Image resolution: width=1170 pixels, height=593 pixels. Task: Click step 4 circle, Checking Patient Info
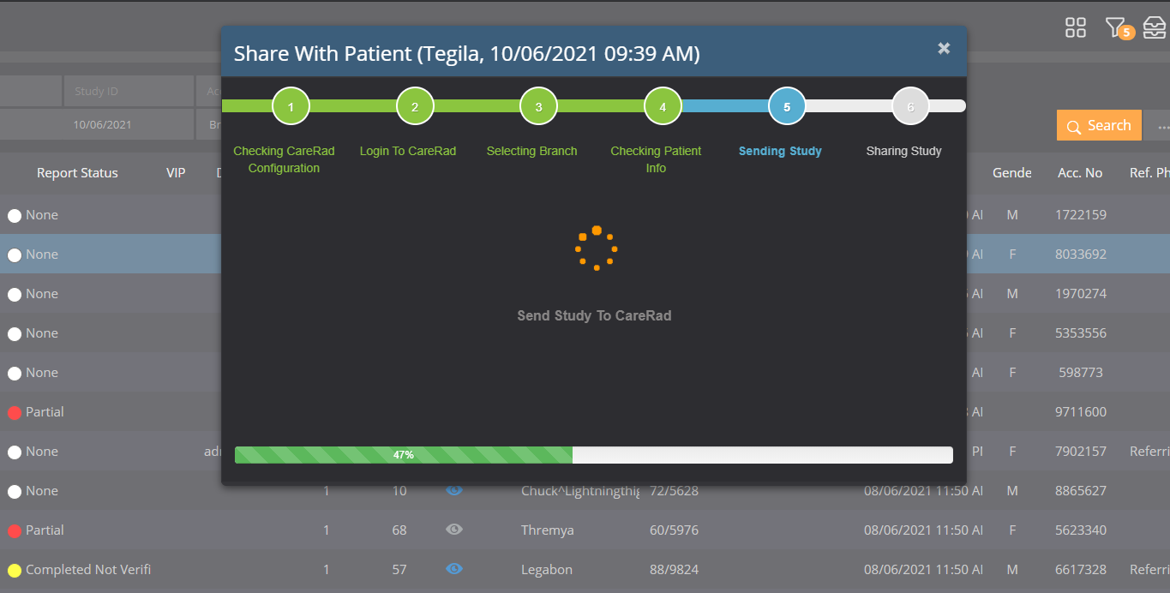(663, 107)
